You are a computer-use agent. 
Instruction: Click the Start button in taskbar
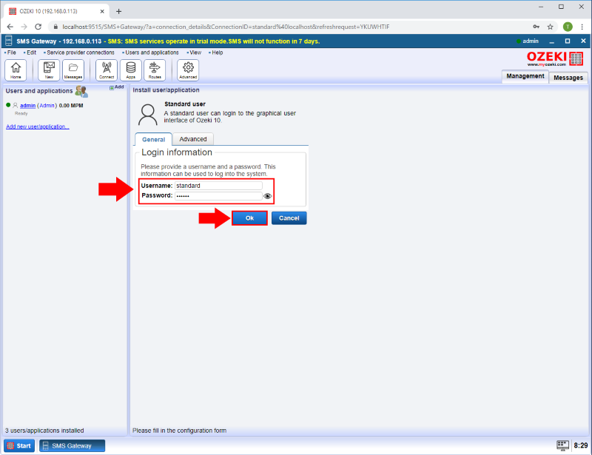pos(19,445)
